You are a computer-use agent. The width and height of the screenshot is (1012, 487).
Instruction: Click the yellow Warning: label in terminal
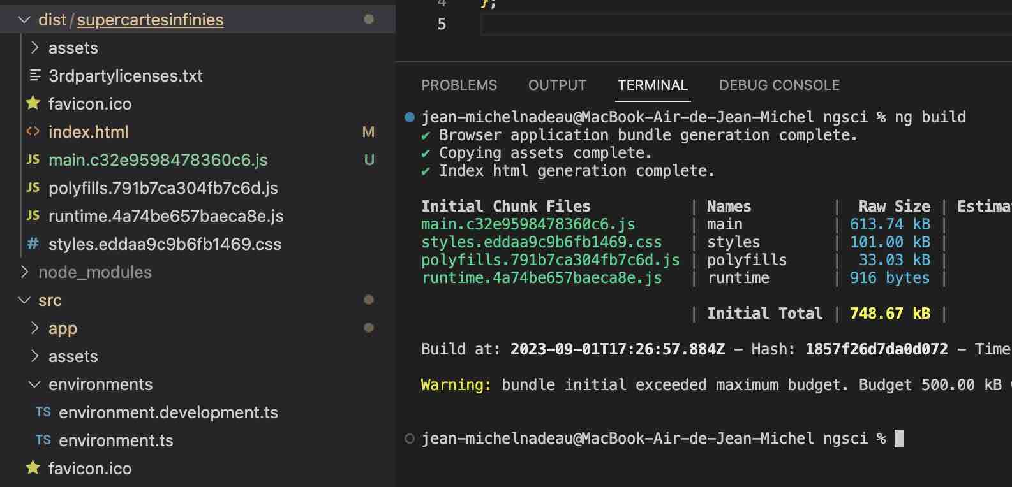point(456,385)
